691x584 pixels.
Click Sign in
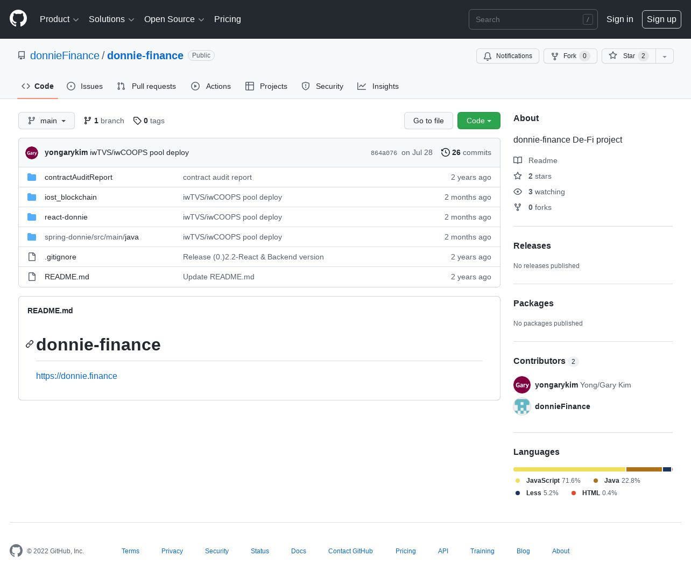[620, 19]
